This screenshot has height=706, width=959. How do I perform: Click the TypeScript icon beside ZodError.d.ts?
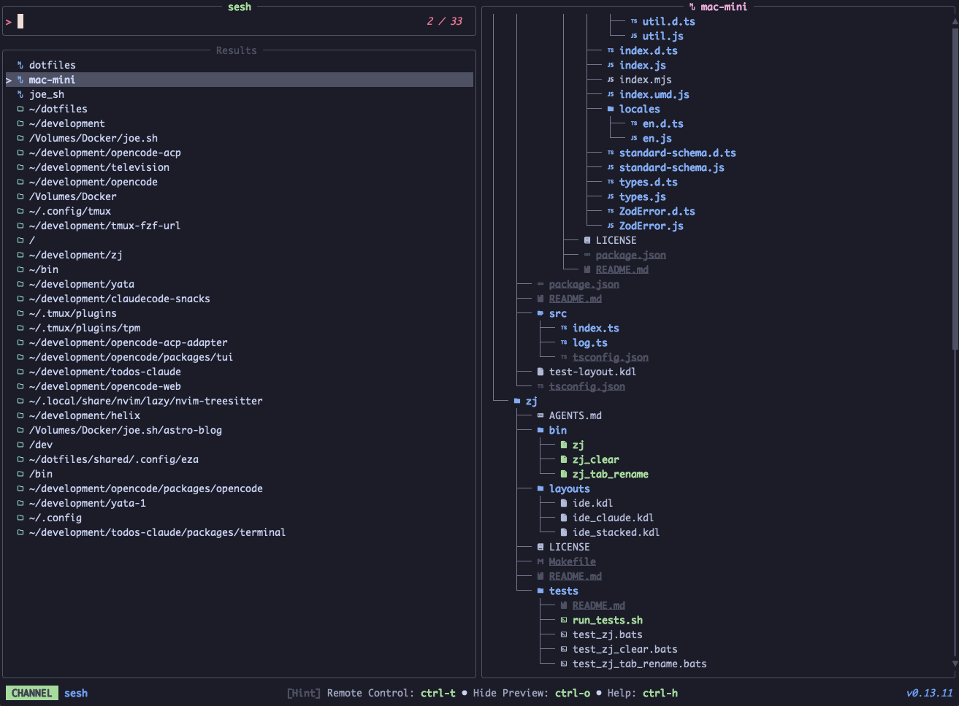(x=611, y=211)
